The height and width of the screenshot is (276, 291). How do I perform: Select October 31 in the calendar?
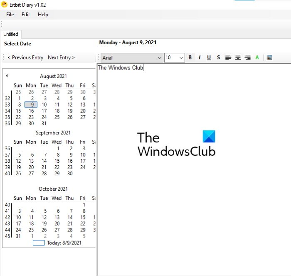coord(18,236)
